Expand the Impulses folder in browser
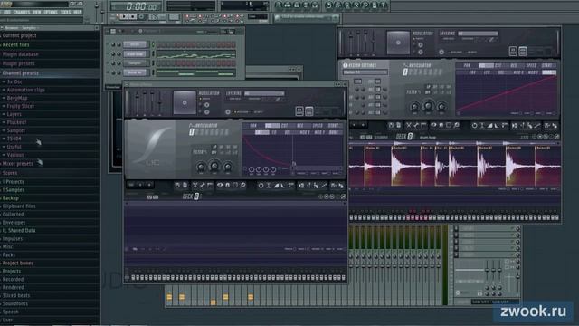The width and height of the screenshot is (579, 326). point(12,239)
